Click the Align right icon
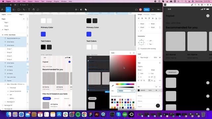Screen dimensions: 212x119 146,19
